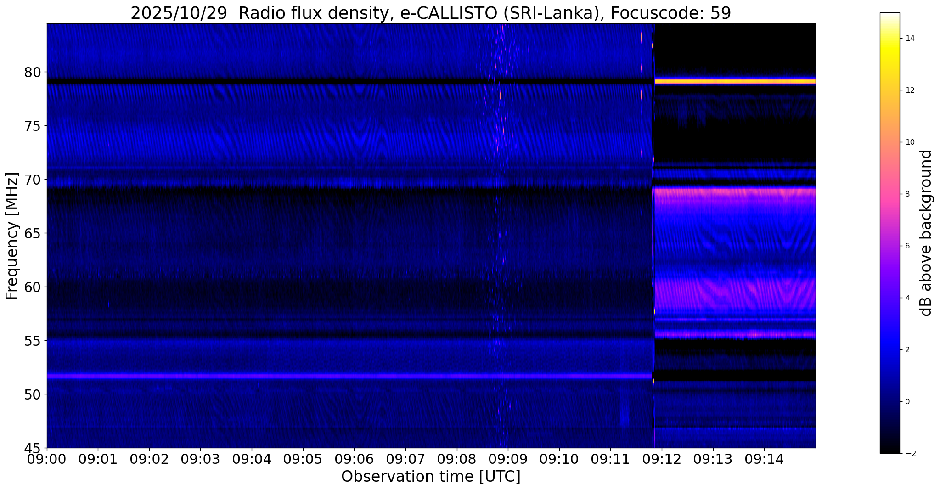Click the 55 MHz frequency tick label

click(x=33, y=341)
